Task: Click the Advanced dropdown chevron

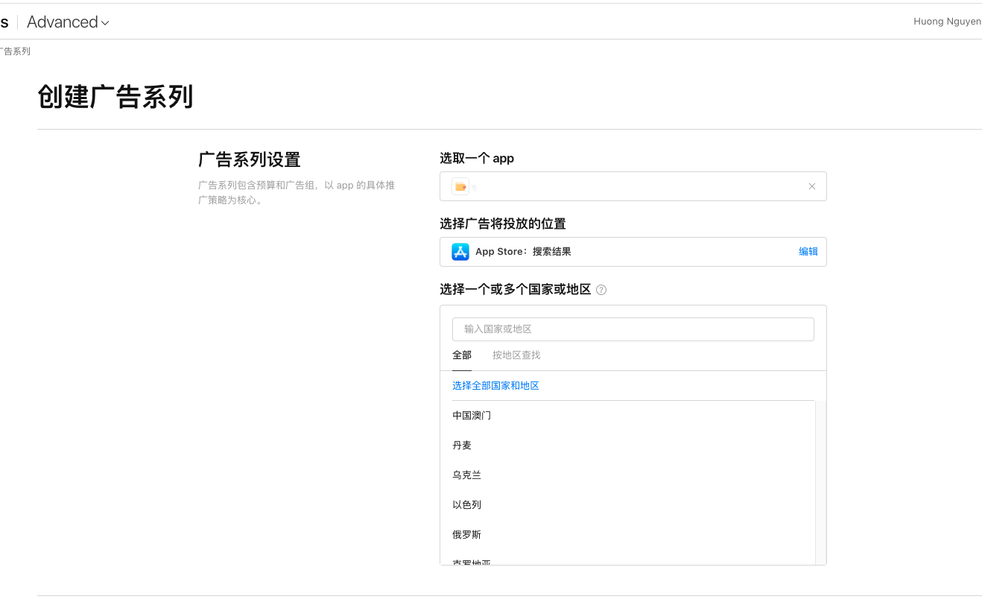Action: click(104, 22)
